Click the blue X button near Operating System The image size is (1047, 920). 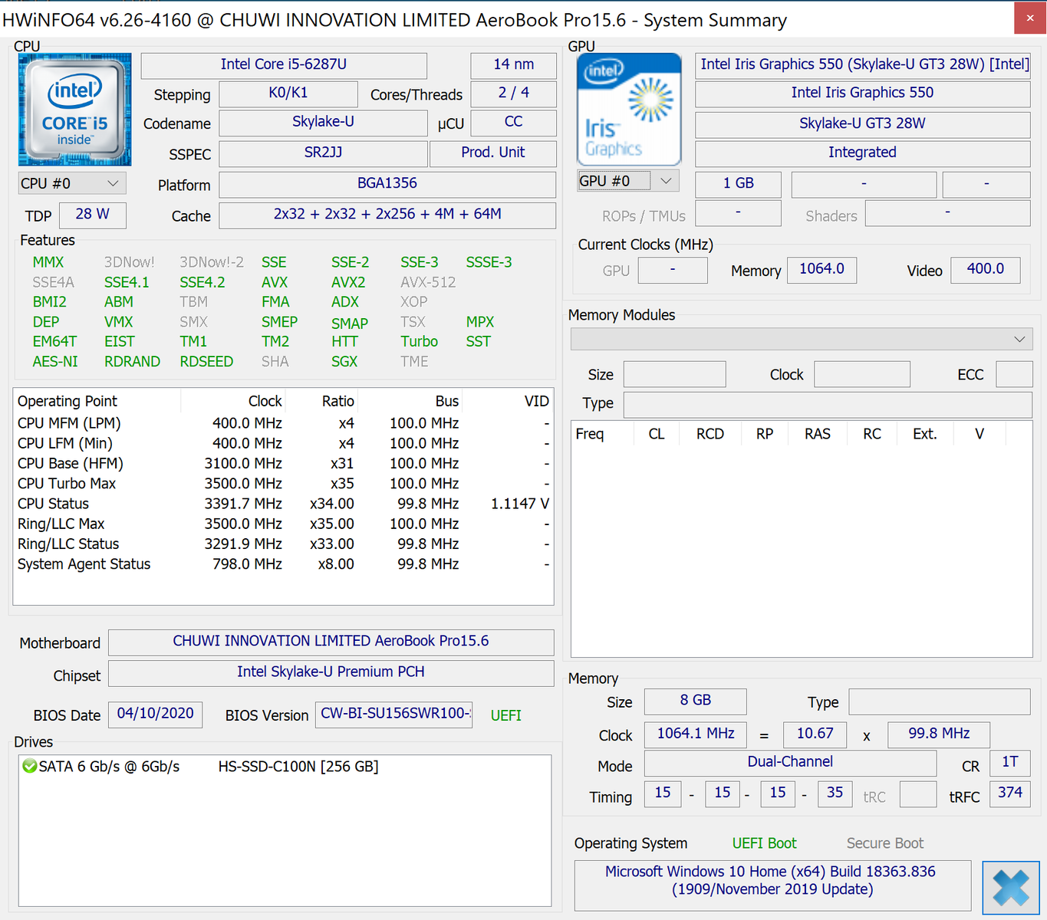(1011, 888)
